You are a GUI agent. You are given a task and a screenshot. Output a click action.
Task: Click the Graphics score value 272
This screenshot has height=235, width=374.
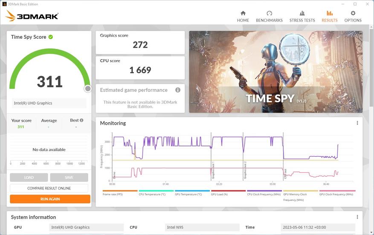click(140, 45)
